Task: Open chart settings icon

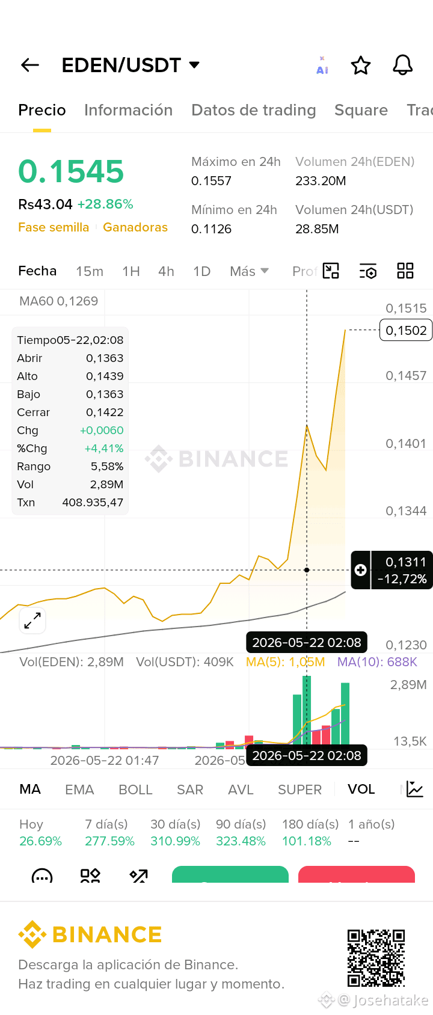Action: [368, 271]
